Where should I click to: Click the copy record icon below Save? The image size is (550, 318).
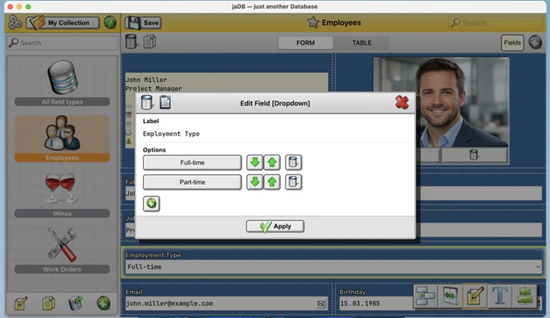coord(149,41)
